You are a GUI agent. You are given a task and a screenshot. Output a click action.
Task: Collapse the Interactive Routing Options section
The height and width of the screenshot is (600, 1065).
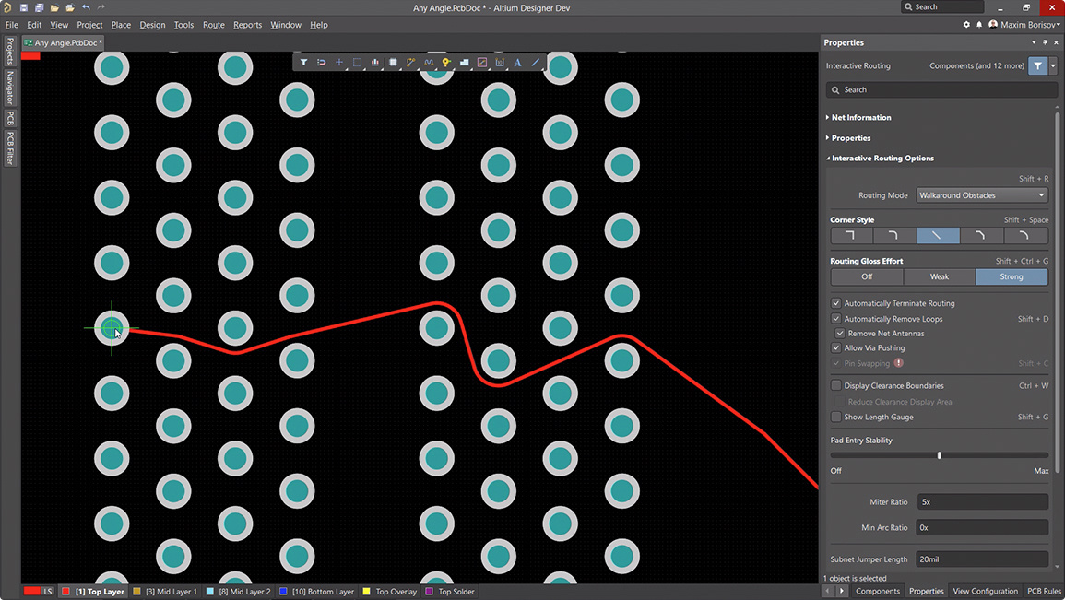(882, 159)
